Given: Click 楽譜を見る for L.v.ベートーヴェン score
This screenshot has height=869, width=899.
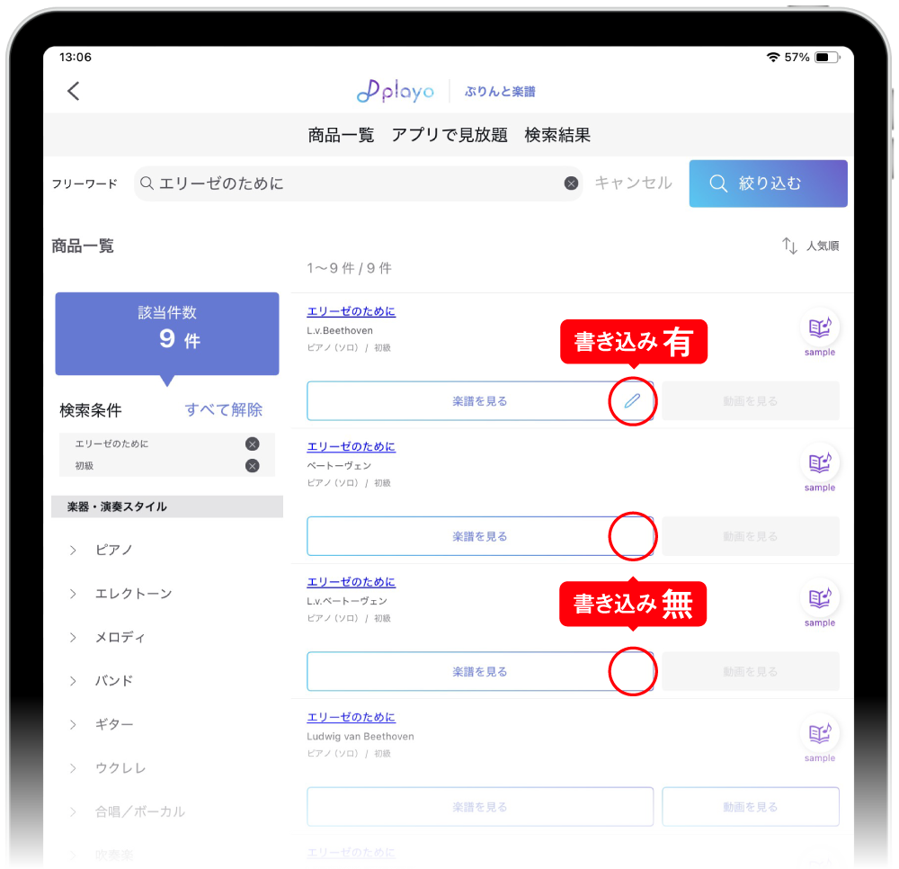Looking at the screenshot, I should pyautogui.click(x=480, y=671).
